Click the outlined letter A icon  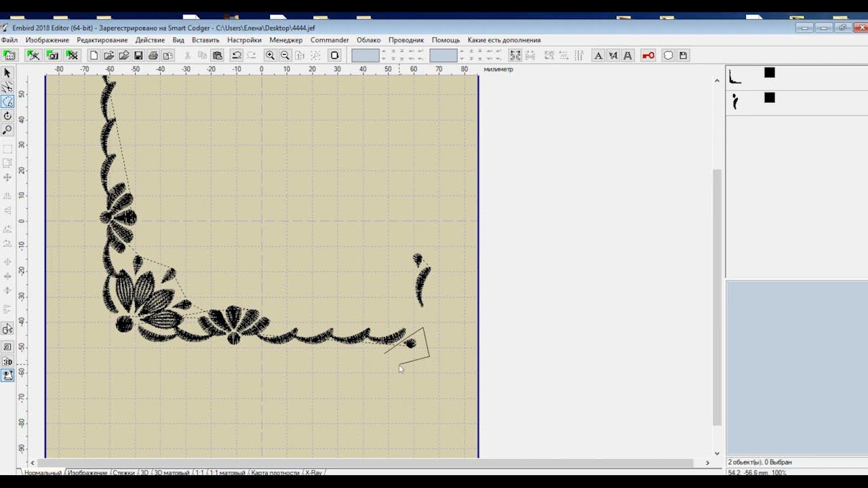pyautogui.click(x=627, y=56)
